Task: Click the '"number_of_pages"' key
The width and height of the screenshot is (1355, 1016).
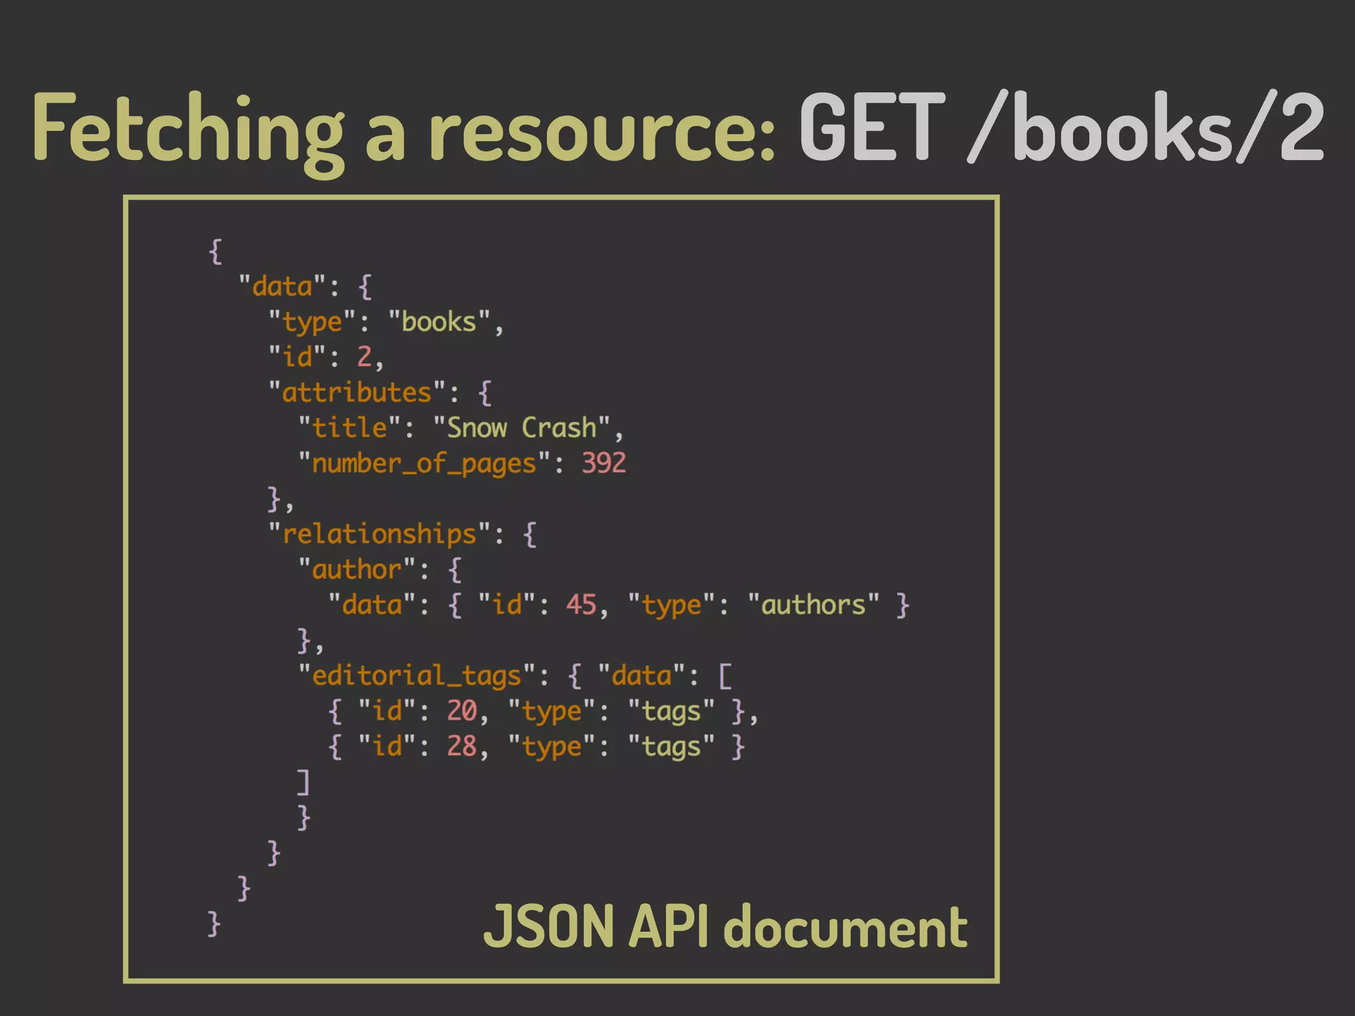Action: click(424, 464)
